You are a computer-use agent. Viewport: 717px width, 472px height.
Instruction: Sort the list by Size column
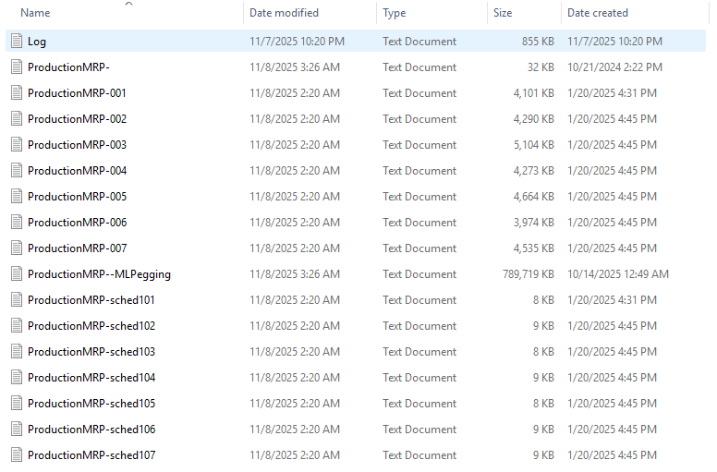[x=503, y=13]
